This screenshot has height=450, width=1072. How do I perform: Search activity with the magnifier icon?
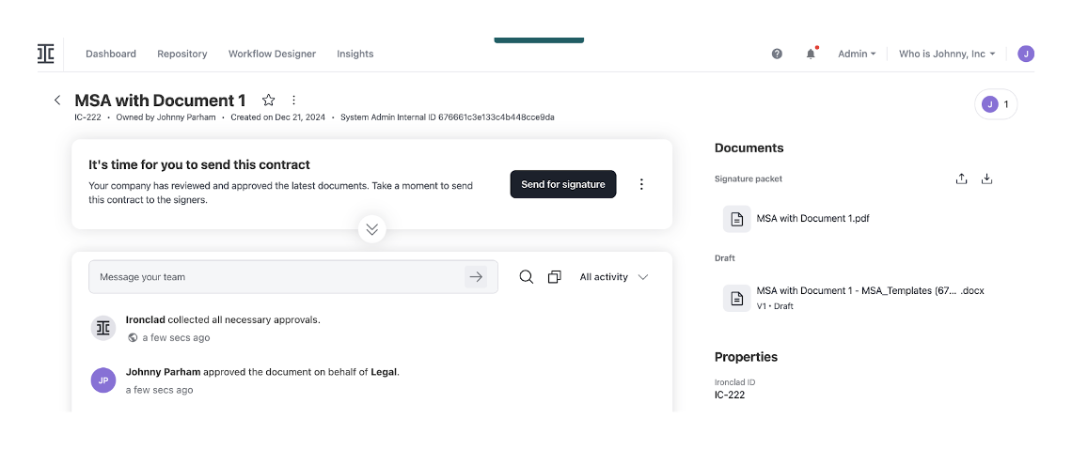click(526, 276)
